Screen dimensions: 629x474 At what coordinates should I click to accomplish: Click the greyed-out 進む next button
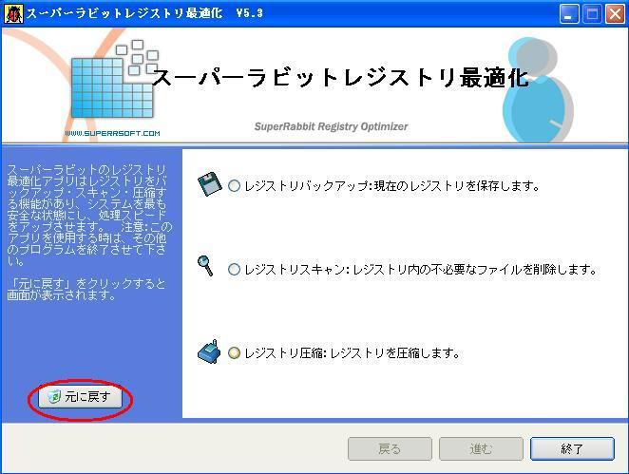(x=481, y=448)
